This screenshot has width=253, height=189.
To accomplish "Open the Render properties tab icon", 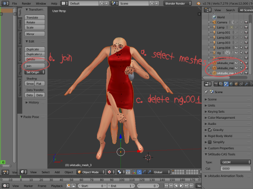I will coord(216,84).
